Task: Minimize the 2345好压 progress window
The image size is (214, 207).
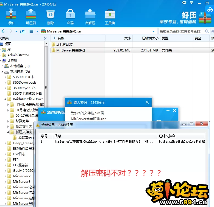Action: pos(168,110)
